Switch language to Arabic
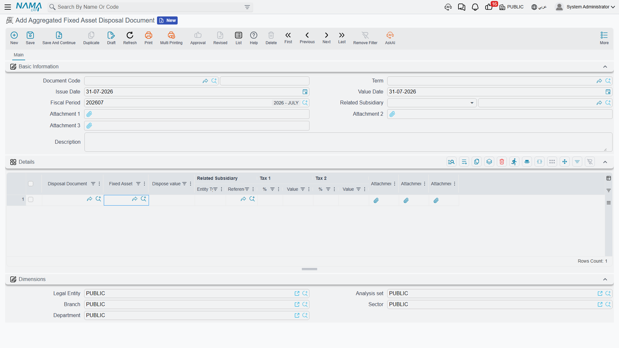Image resolution: width=619 pixels, height=348 pixels. click(539, 7)
